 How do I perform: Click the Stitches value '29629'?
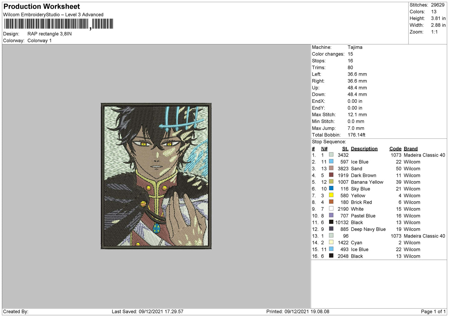tap(438, 5)
